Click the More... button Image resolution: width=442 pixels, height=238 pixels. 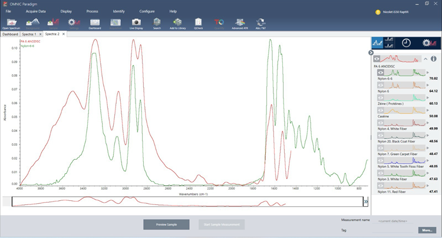click(x=427, y=230)
